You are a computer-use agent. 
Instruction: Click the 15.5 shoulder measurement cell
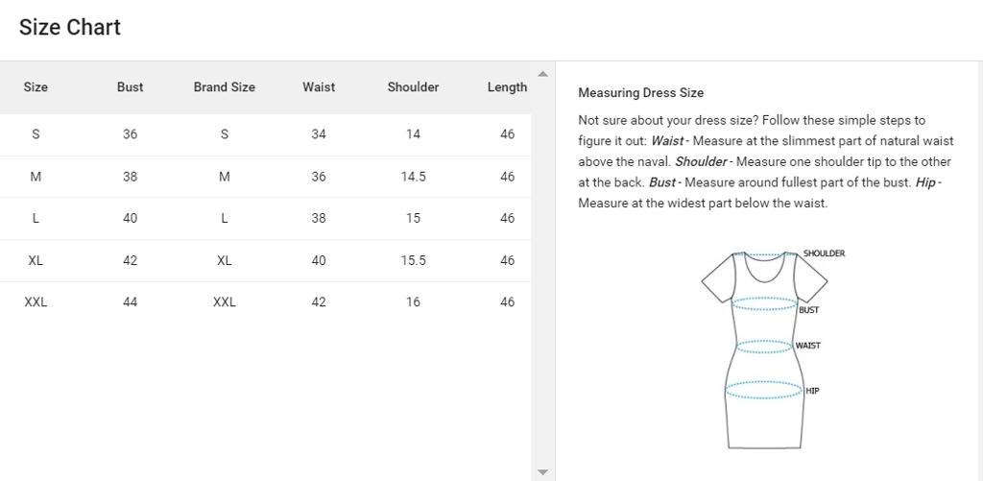pos(413,260)
